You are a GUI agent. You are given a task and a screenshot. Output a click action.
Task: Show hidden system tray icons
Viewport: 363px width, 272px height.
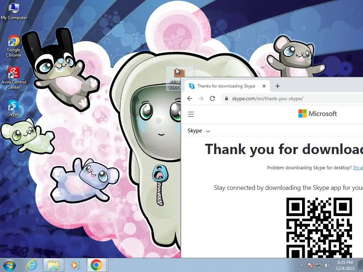[301, 265]
